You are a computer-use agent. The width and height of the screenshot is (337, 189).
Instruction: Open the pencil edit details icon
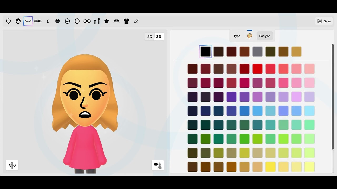136,21
